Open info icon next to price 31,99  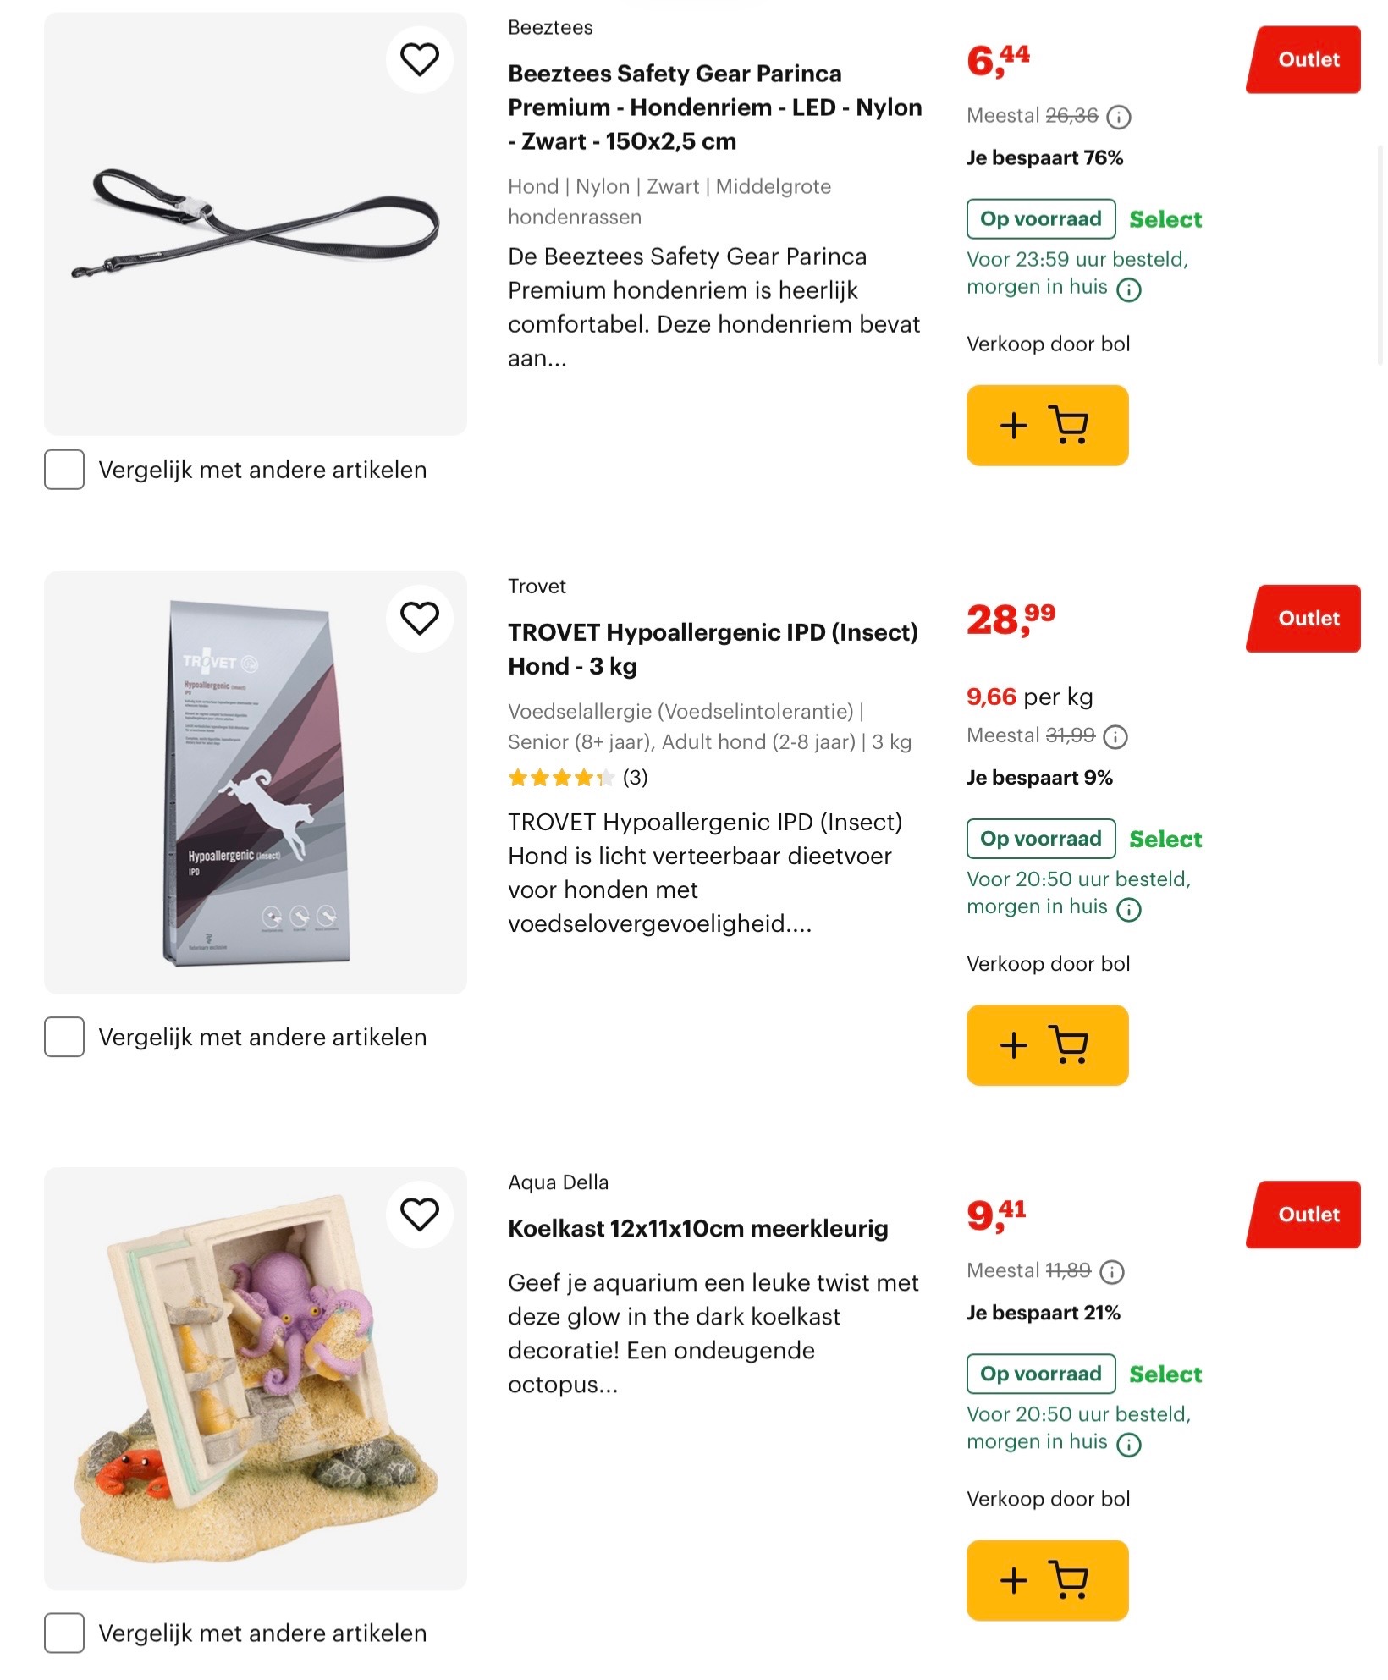[x=1115, y=737]
